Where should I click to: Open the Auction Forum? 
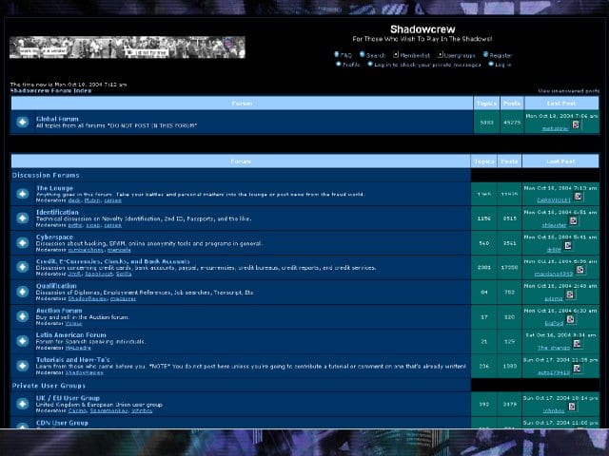59,311
